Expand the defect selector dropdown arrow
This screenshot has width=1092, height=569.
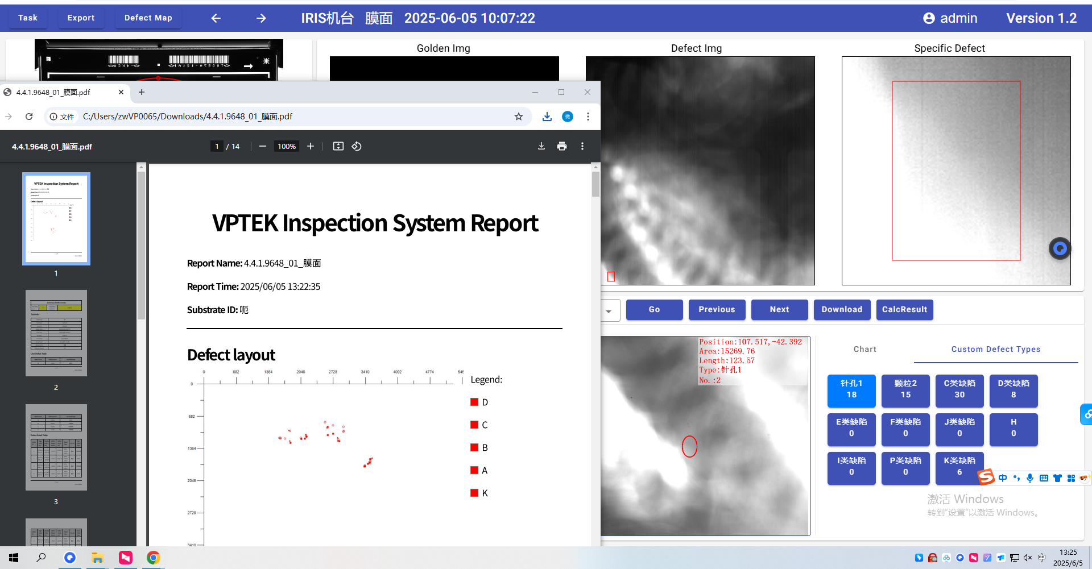[609, 311]
